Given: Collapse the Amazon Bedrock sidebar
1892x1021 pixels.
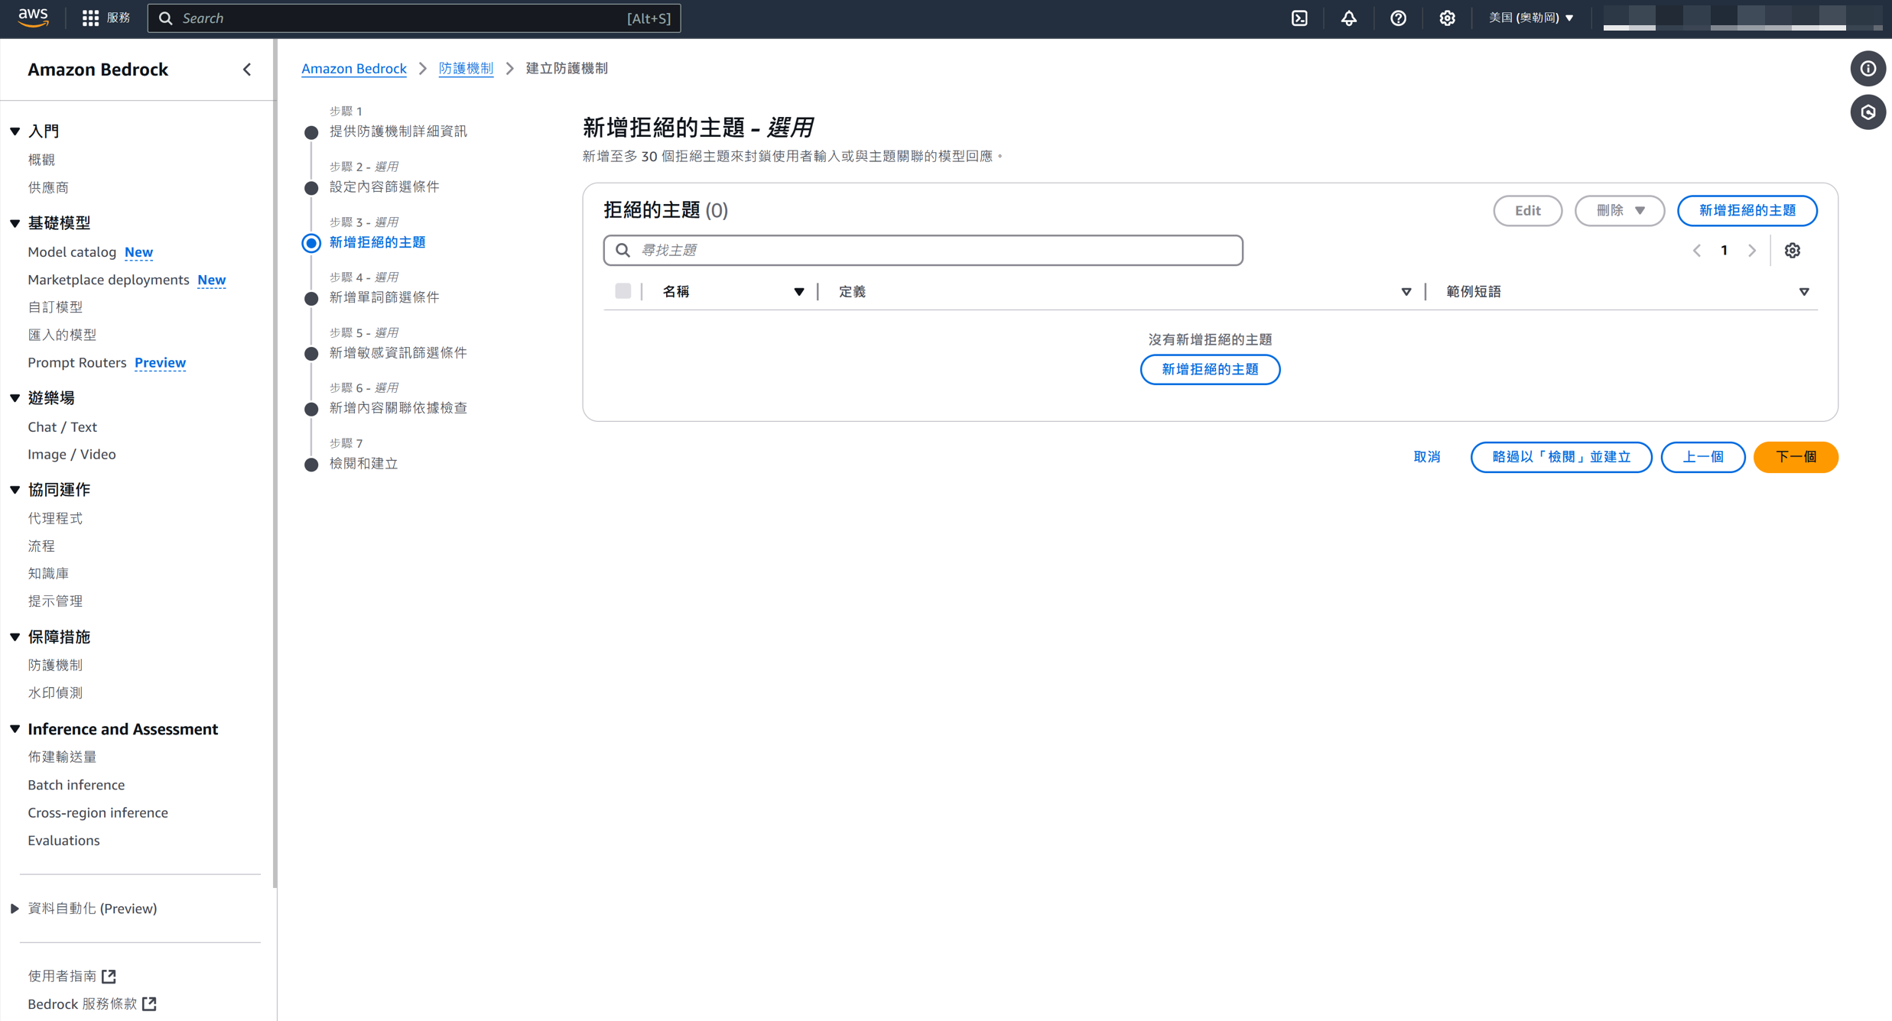Looking at the screenshot, I should click(x=247, y=70).
